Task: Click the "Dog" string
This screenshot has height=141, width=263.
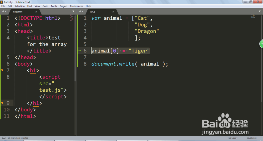Action: pos(142,25)
